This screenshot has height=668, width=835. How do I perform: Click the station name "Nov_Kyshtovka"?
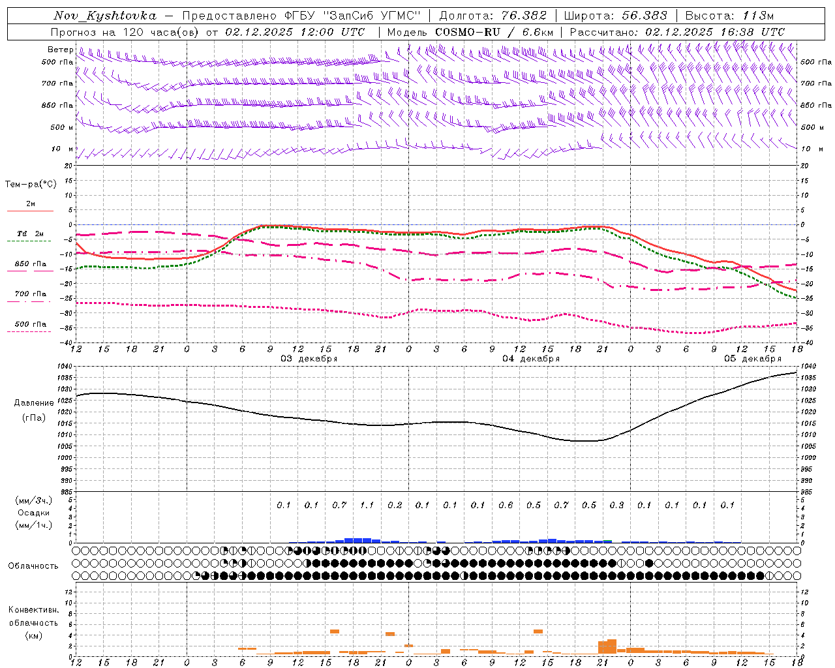[x=105, y=16]
